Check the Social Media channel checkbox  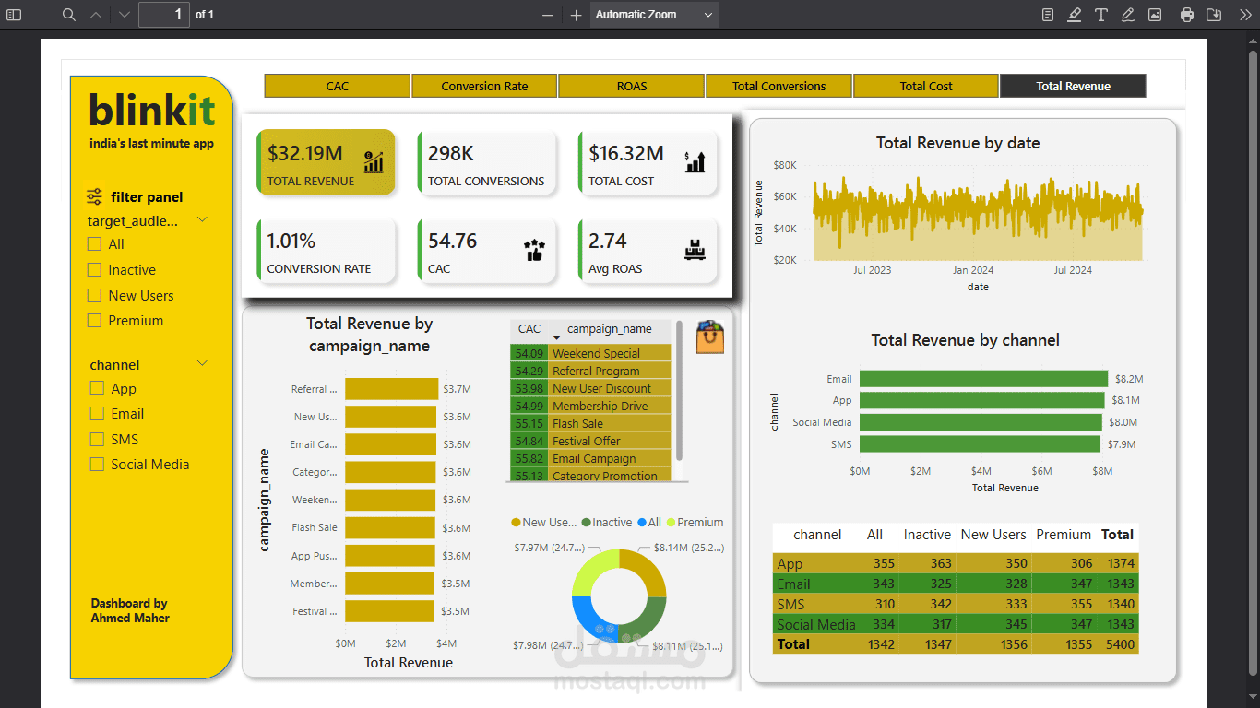click(97, 465)
